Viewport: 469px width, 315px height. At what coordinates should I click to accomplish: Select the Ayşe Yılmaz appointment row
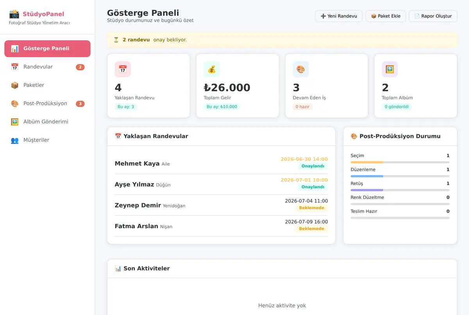(221, 184)
